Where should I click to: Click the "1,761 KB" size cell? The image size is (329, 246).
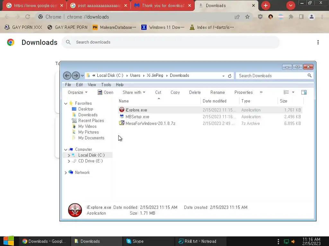(292, 110)
